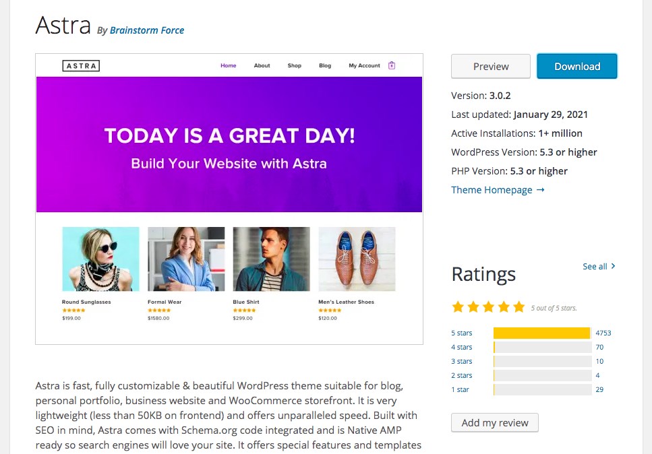Download the Astra theme

[577, 67]
